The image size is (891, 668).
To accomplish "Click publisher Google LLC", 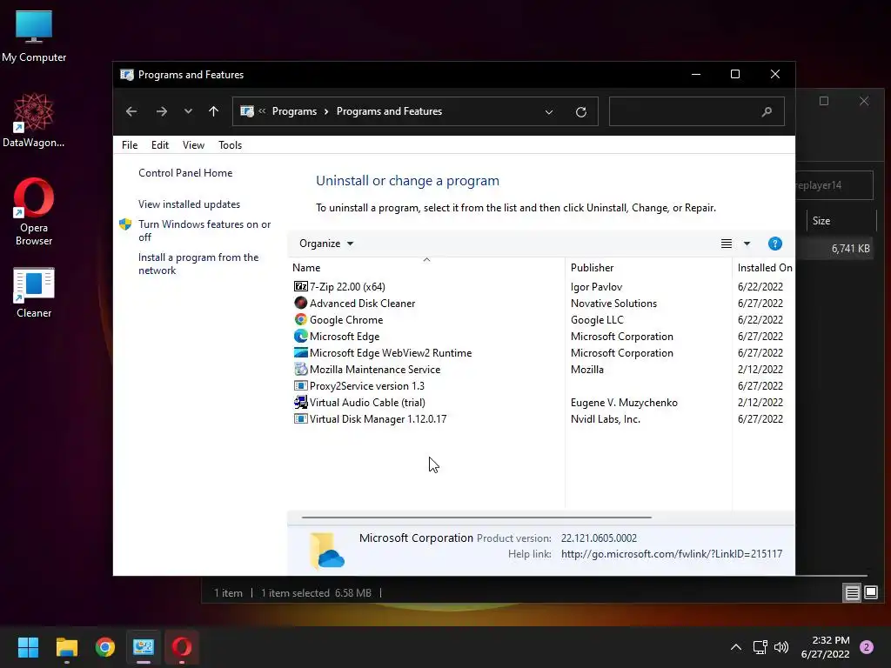I will click(x=597, y=320).
